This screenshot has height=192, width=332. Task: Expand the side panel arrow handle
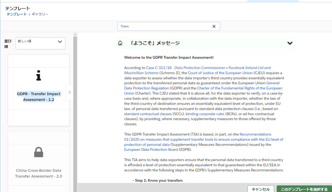point(69,92)
